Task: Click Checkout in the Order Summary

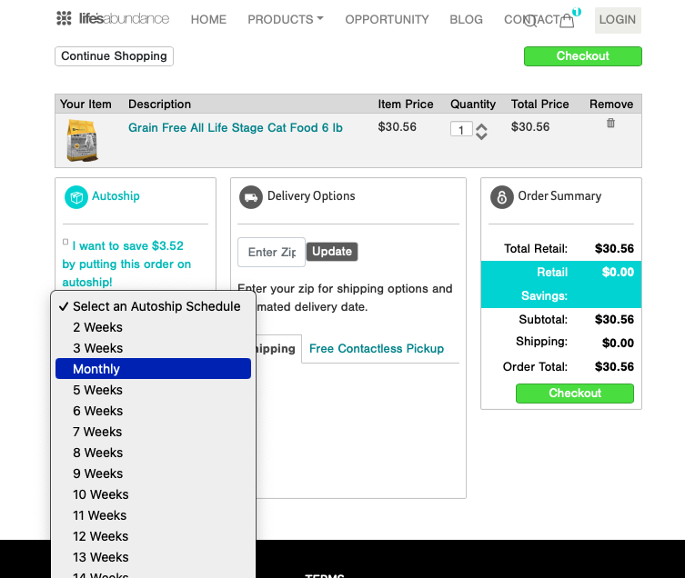Action: pos(575,394)
